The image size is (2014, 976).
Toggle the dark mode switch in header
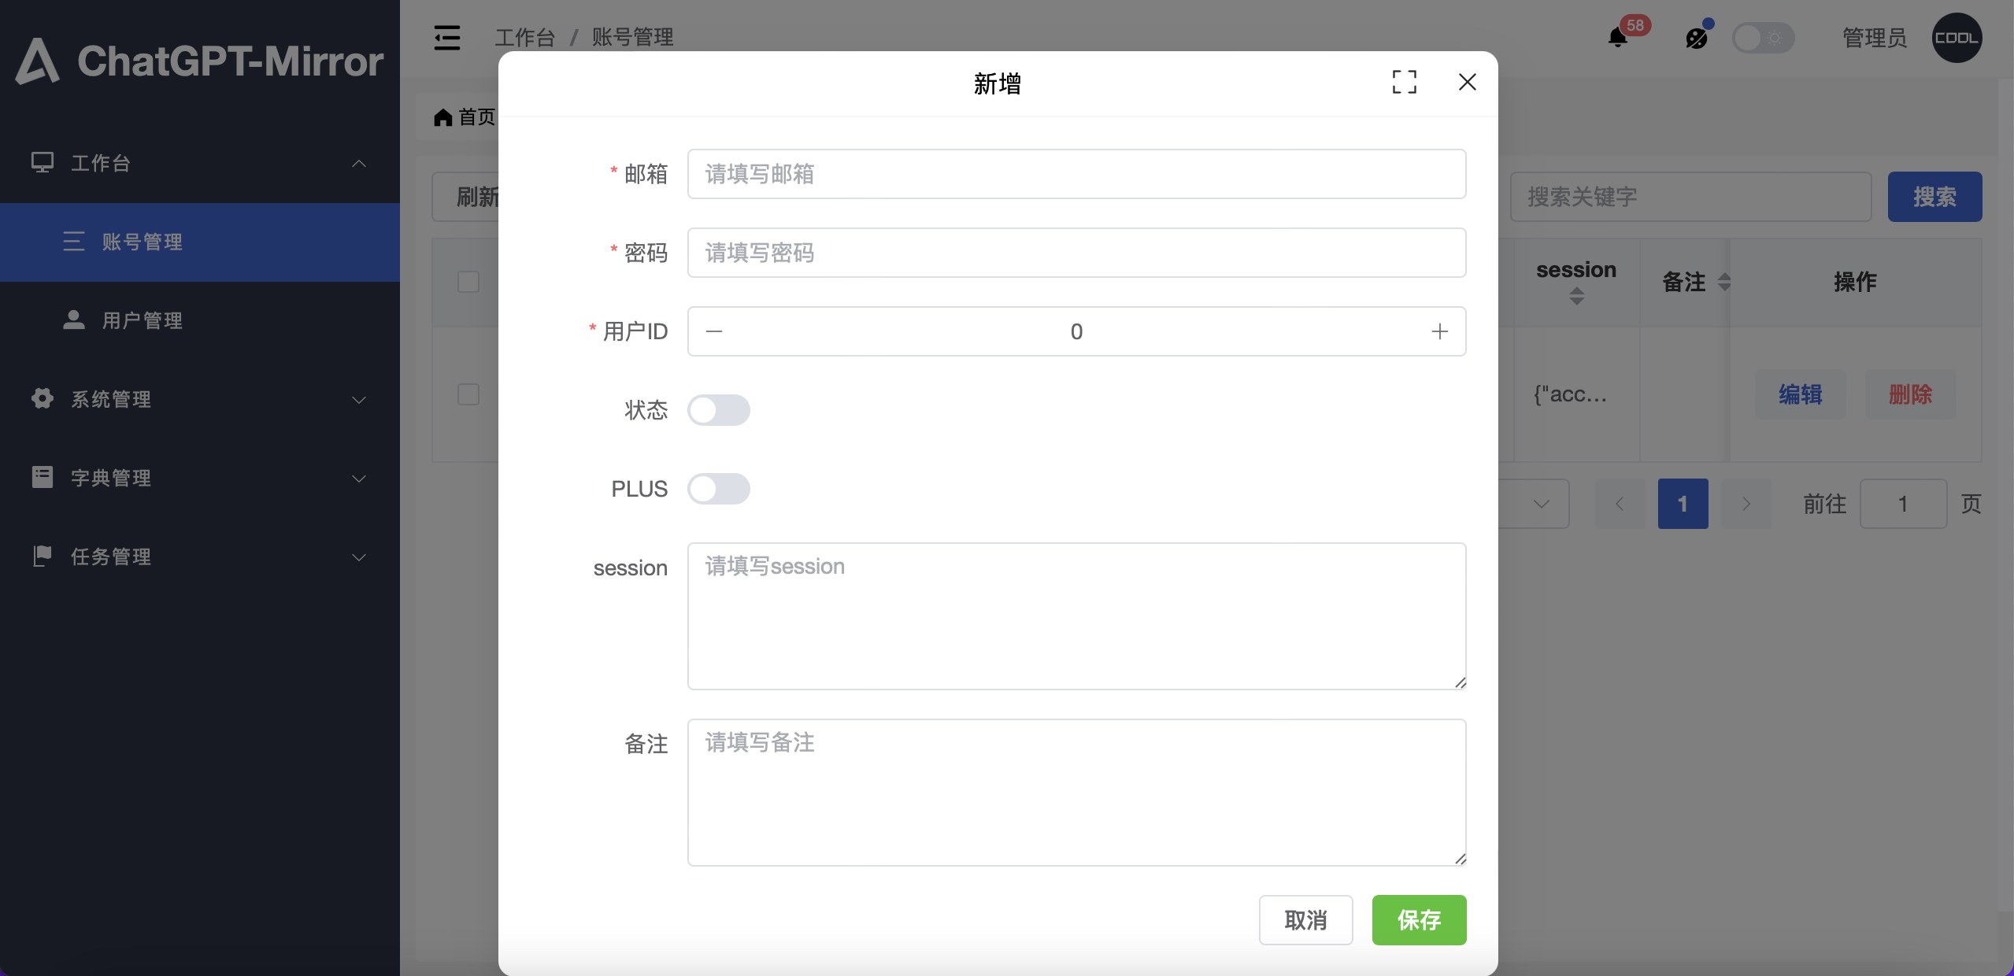(x=1763, y=38)
